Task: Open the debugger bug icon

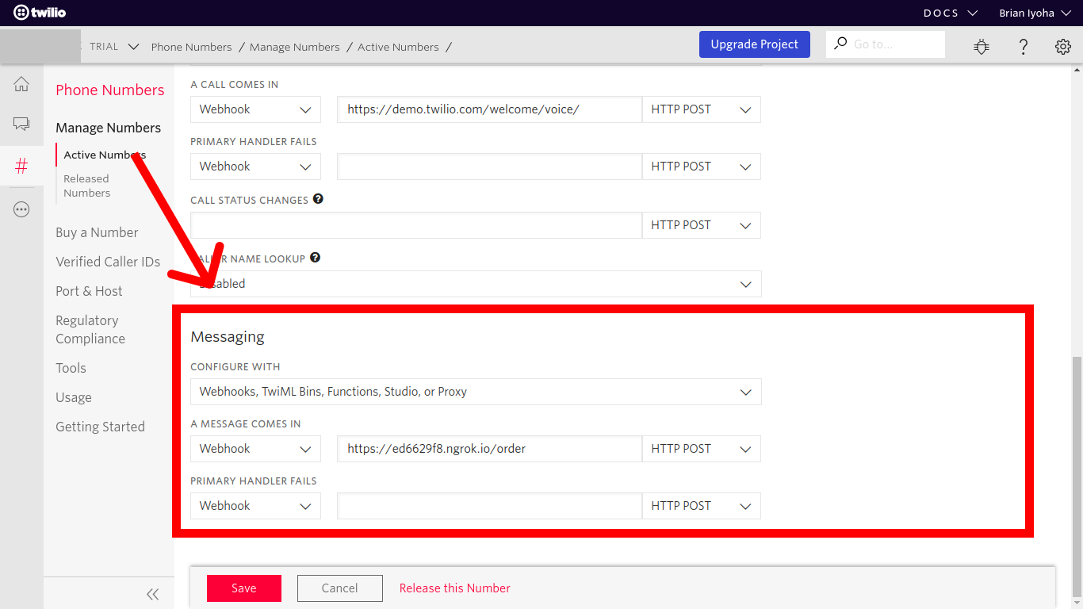Action: click(x=982, y=47)
